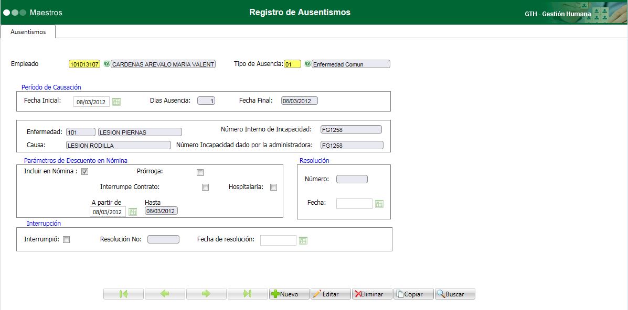Delete the record using Eliminar
Screen dimensions: 628x310
coord(371,294)
